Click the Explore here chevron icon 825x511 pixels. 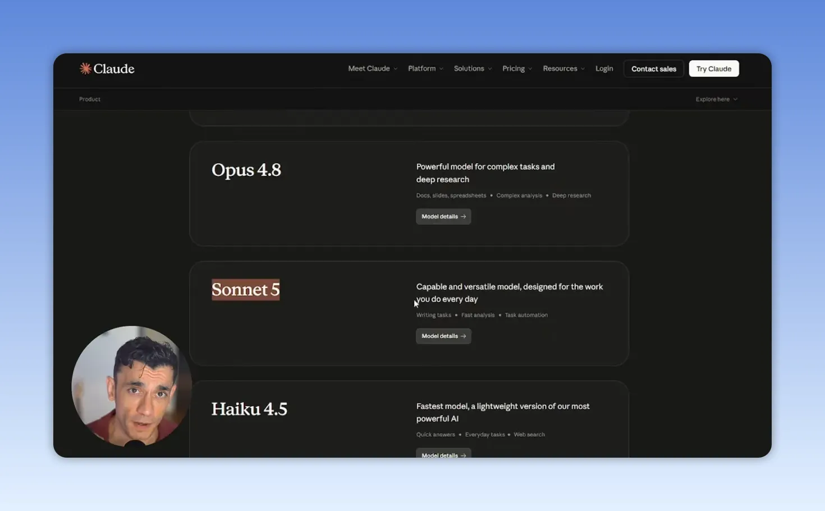pos(735,99)
